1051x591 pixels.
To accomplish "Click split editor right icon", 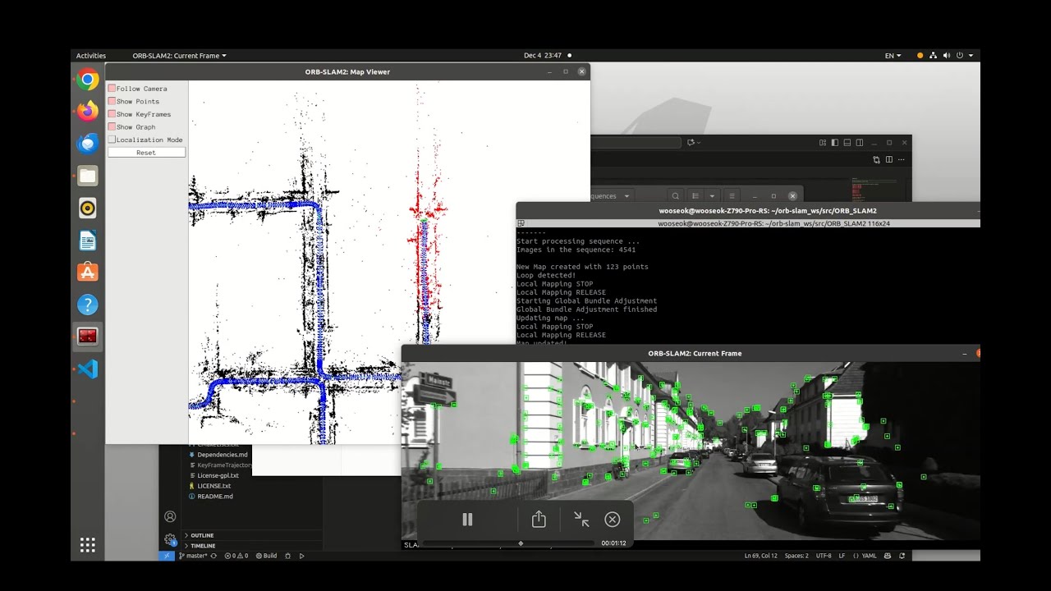I will 888,160.
